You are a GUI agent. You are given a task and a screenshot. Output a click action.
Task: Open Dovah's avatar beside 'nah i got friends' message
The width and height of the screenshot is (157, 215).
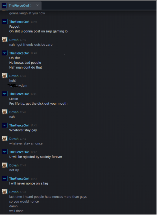click(x=5, y=40)
